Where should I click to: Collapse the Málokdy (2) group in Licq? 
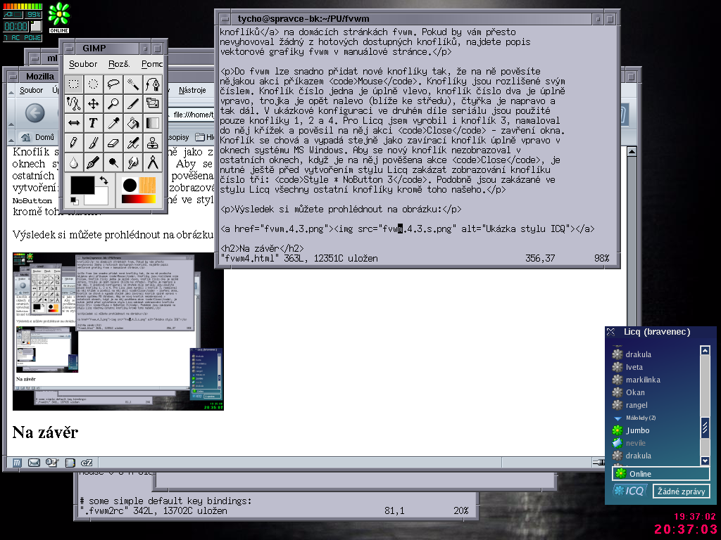pos(618,418)
